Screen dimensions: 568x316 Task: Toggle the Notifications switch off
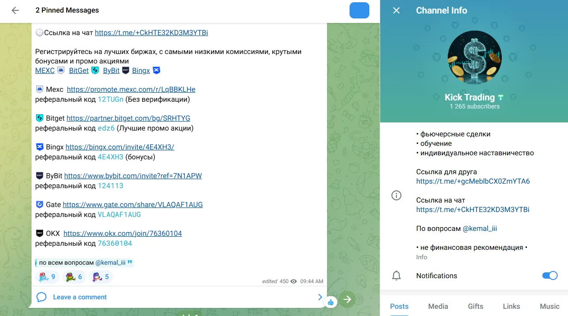point(550,275)
